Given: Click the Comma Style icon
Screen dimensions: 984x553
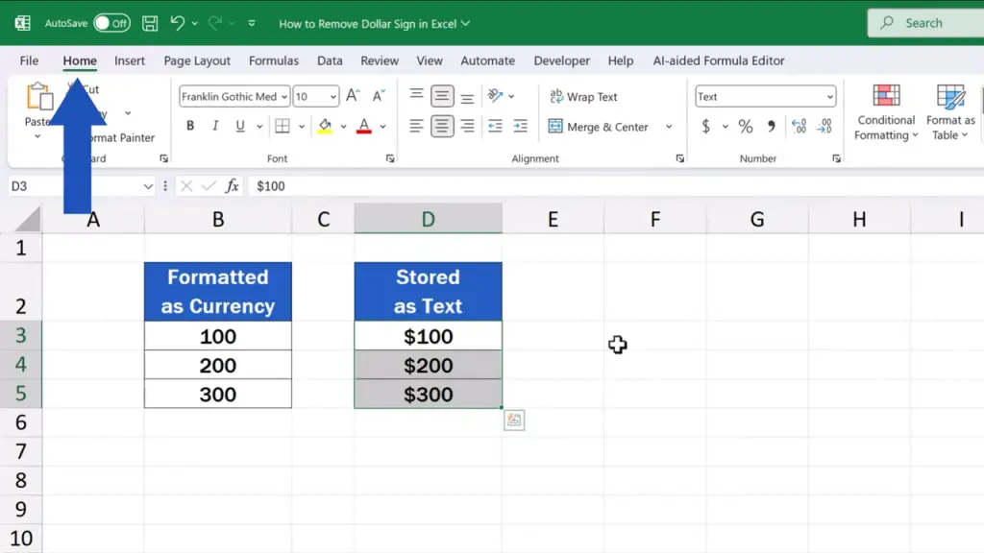Looking at the screenshot, I should coord(771,126).
